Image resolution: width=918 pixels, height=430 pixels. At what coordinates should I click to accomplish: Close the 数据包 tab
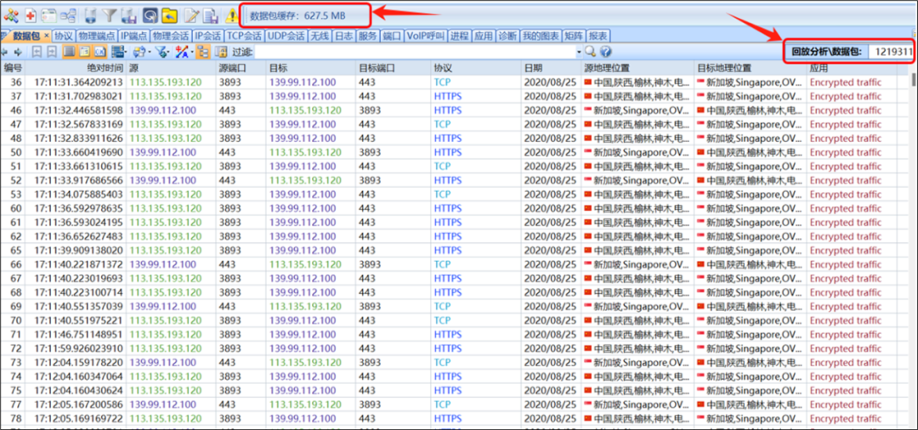click(45, 36)
